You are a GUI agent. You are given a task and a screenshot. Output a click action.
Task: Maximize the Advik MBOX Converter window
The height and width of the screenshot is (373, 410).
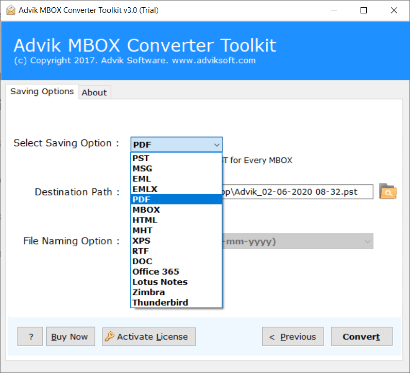coord(364,10)
